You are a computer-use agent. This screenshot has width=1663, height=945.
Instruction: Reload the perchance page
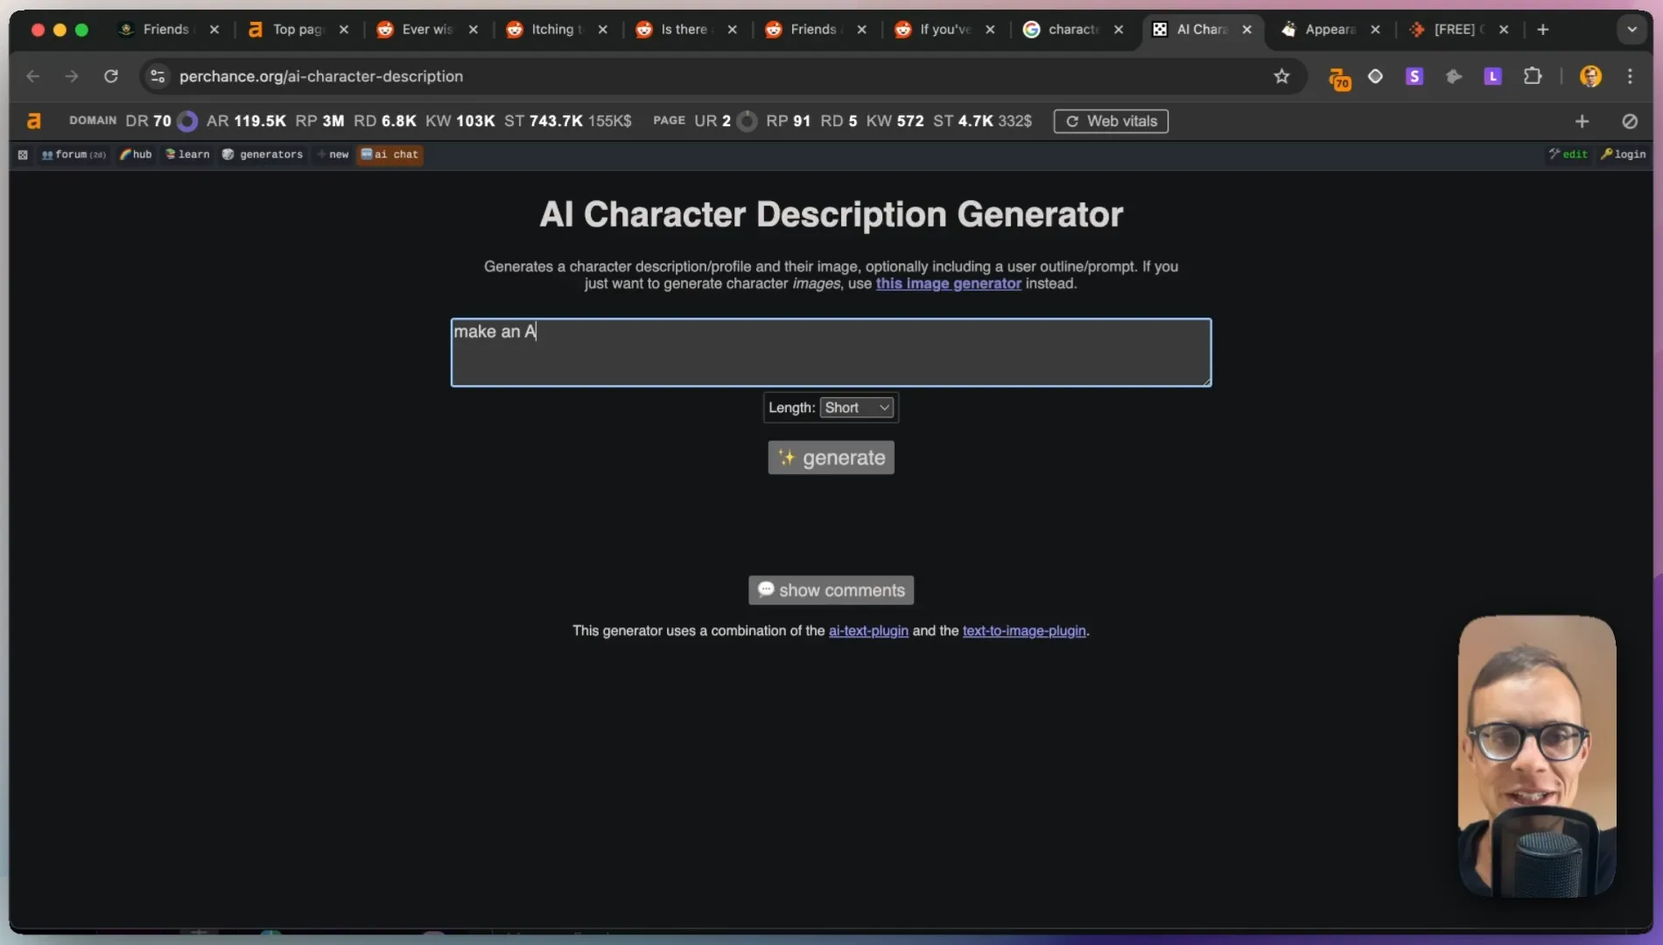[x=111, y=76]
